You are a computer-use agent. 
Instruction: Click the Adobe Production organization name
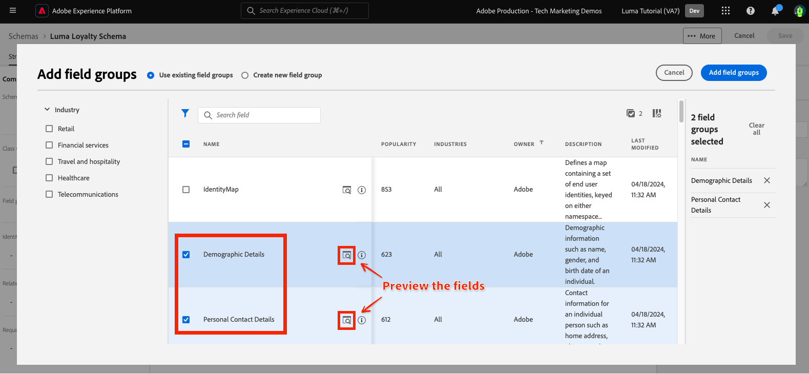[x=539, y=11]
